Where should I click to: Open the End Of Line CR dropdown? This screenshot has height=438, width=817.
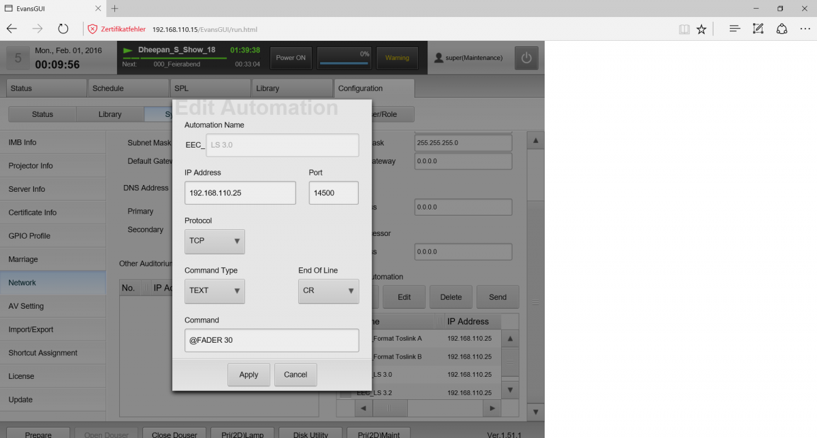[x=328, y=290]
